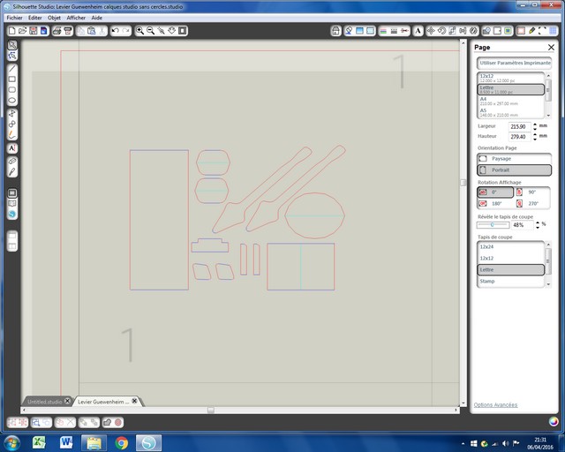Screen dimensions: 565x452
Task: Click the Zoom In magnifier icon
Action: [x=140, y=30]
